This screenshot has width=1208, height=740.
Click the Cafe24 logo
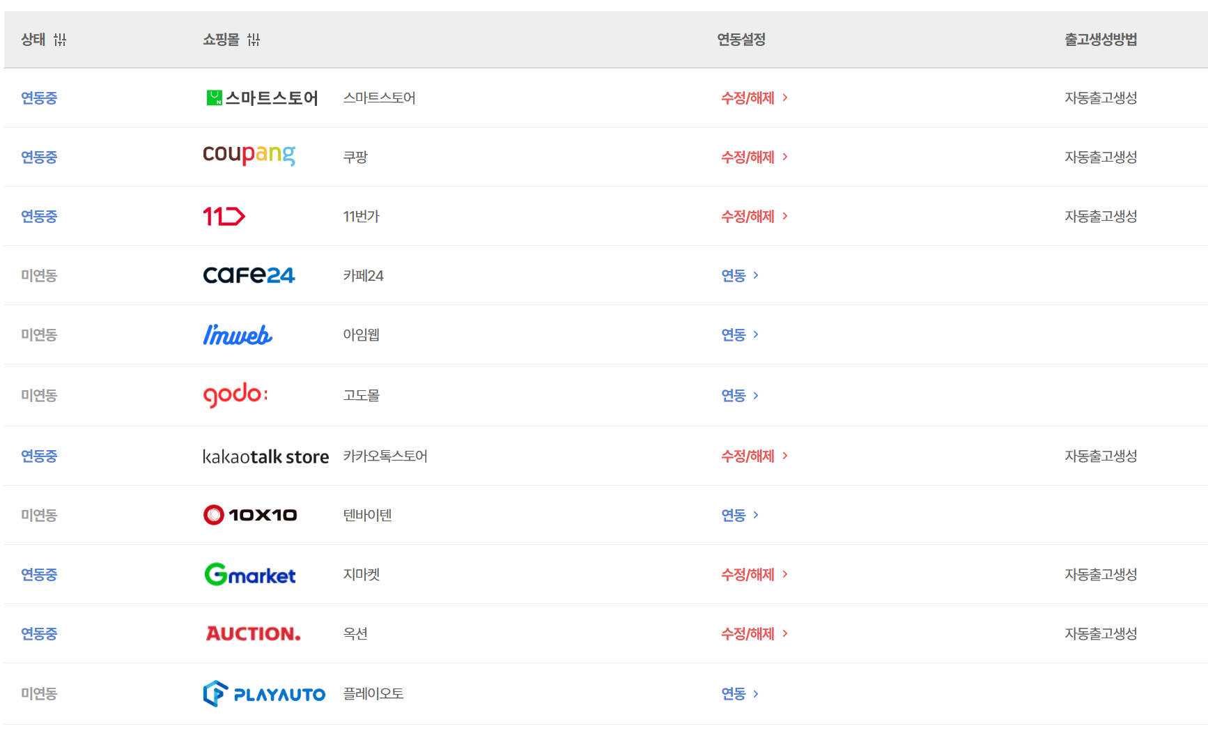point(249,276)
